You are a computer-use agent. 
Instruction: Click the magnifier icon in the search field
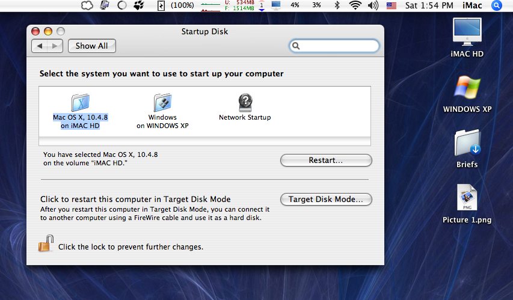[296, 46]
